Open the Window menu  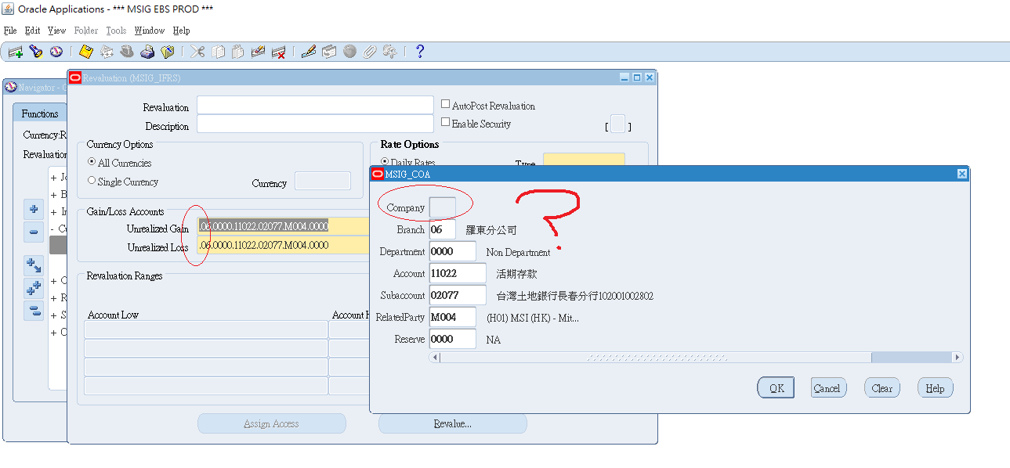(x=149, y=31)
